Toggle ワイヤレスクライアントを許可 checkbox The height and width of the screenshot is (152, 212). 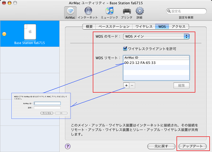tap(125, 49)
